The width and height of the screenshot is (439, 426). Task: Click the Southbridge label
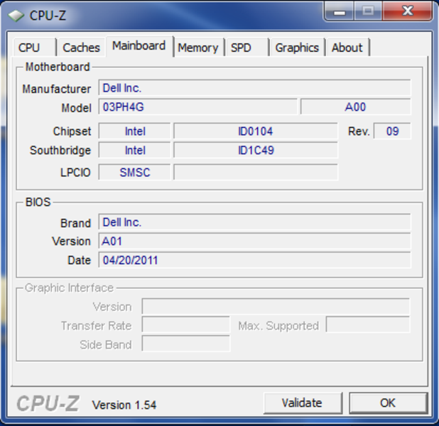click(60, 151)
